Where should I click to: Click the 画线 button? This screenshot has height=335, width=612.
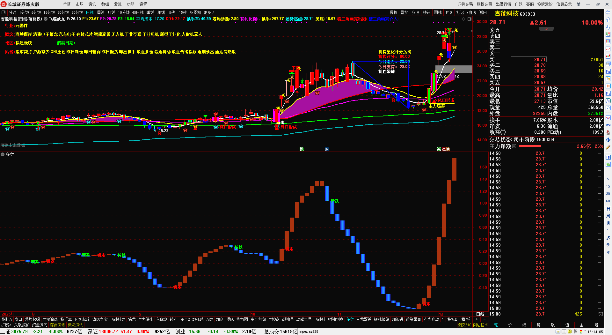click(438, 12)
